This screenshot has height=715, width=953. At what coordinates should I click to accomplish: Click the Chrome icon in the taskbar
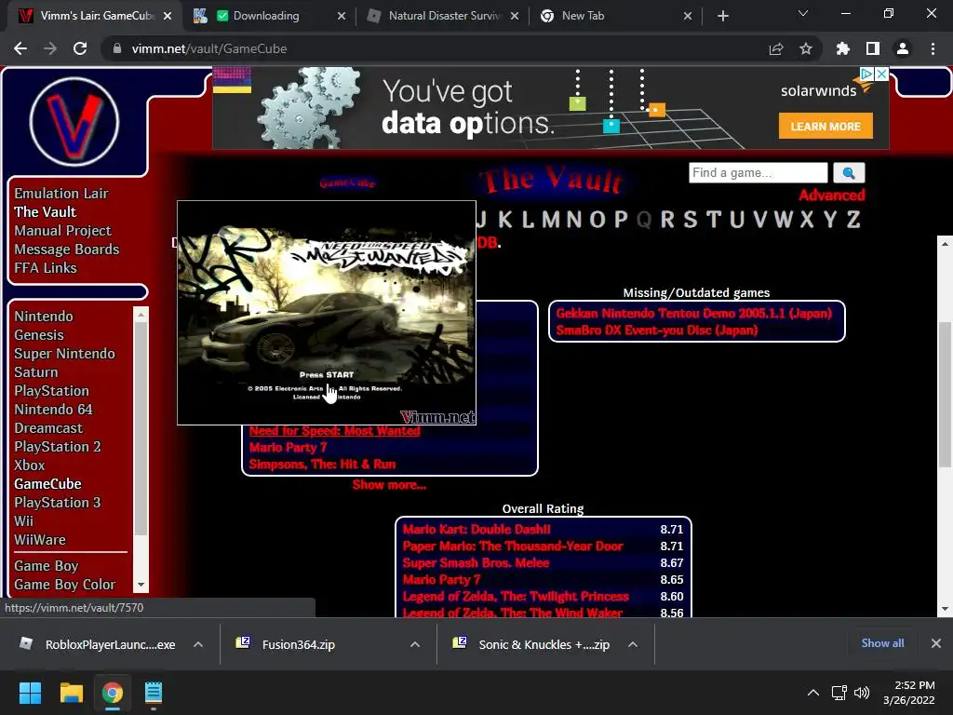click(x=113, y=693)
